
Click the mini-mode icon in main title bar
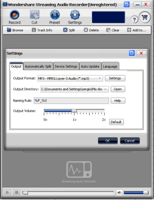(x=126, y=5)
